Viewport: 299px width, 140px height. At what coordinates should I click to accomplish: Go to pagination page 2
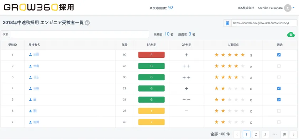(256, 134)
